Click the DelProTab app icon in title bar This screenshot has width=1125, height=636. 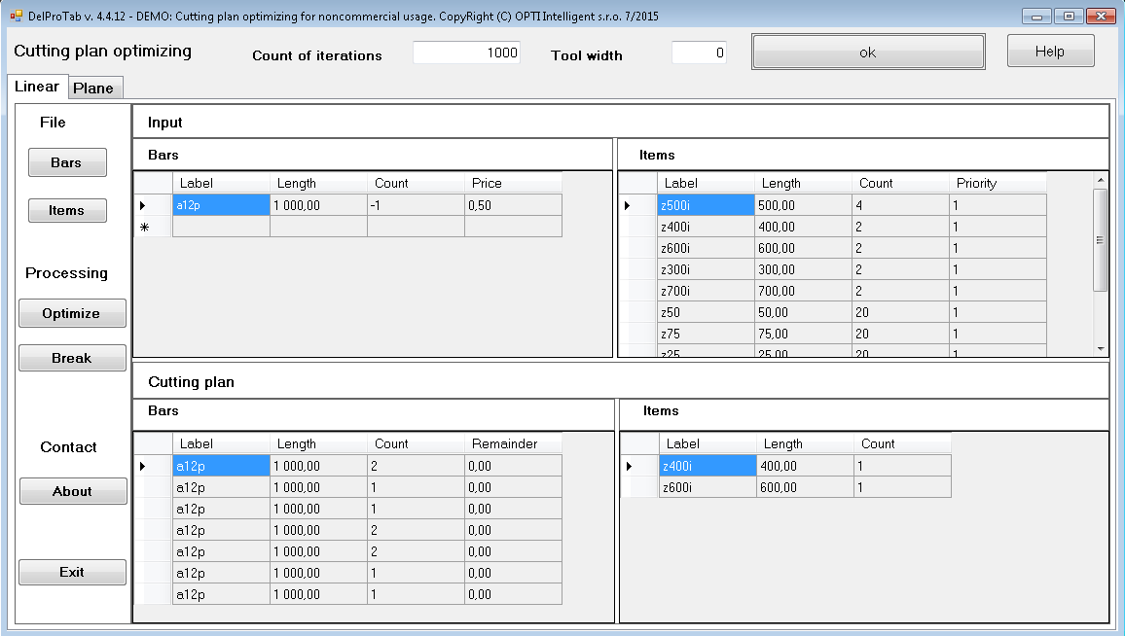pos(16,15)
